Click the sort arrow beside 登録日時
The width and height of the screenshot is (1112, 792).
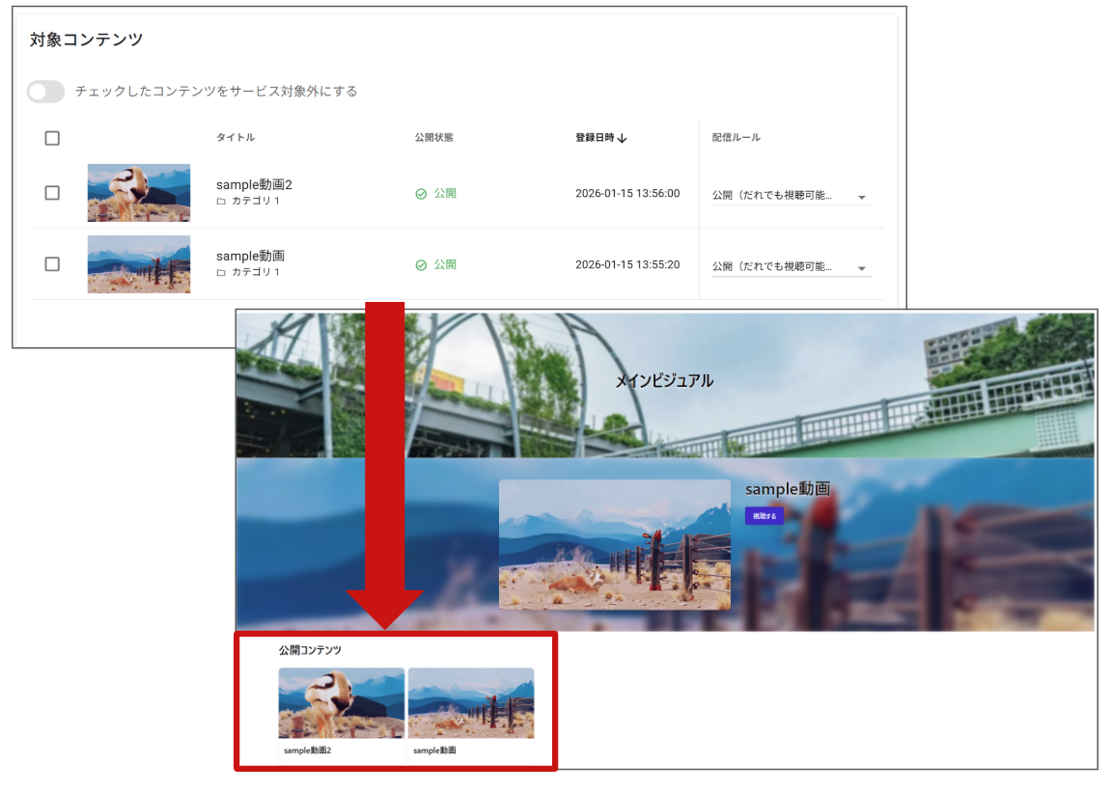tap(623, 138)
